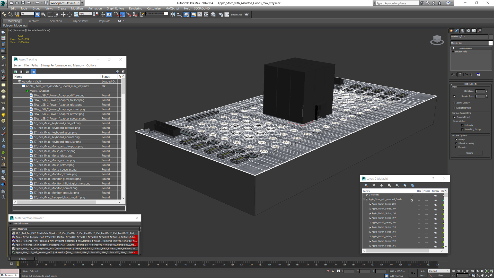Open the Modifiers menu
Viewport: 494px width, 278px height.
77,8
